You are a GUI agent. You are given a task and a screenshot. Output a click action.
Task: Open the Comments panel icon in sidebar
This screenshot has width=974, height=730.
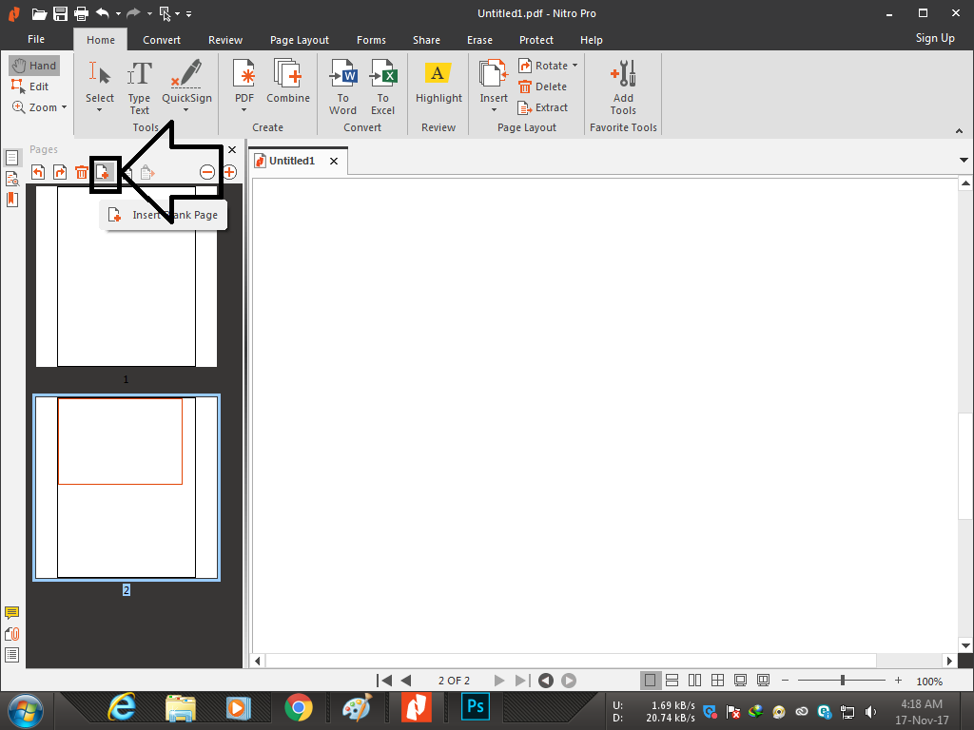pyautogui.click(x=11, y=613)
